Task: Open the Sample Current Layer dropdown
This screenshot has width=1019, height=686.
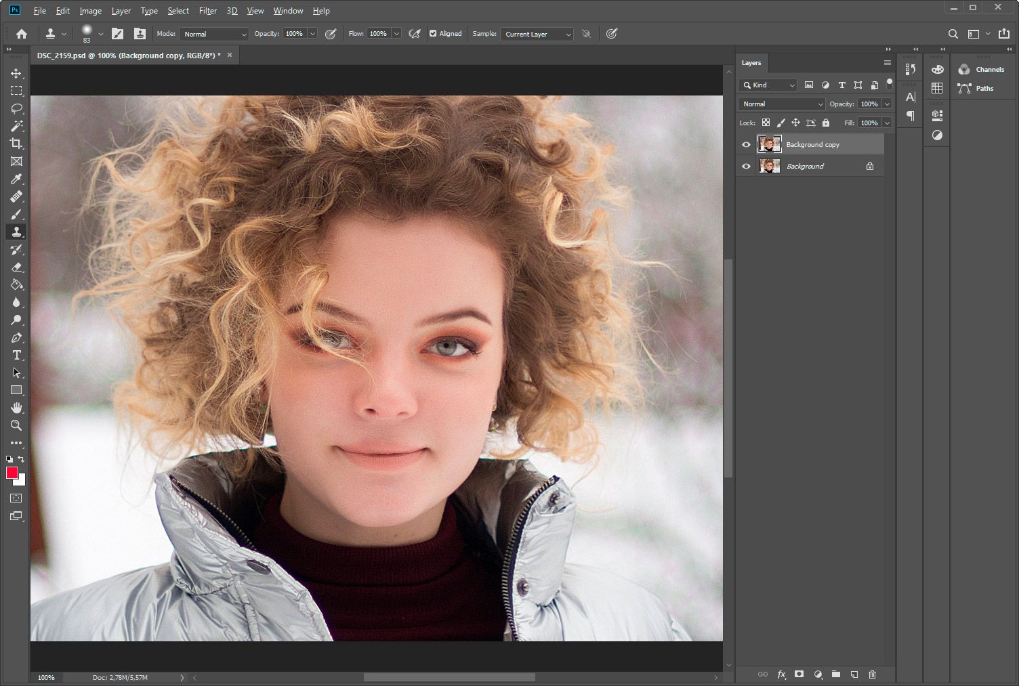Action: [x=537, y=34]
